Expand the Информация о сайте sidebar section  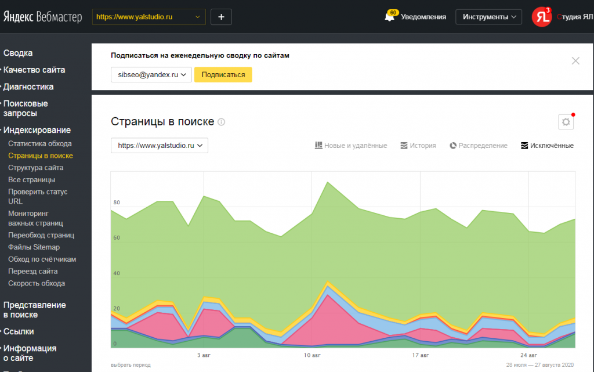tap(30, 353)
